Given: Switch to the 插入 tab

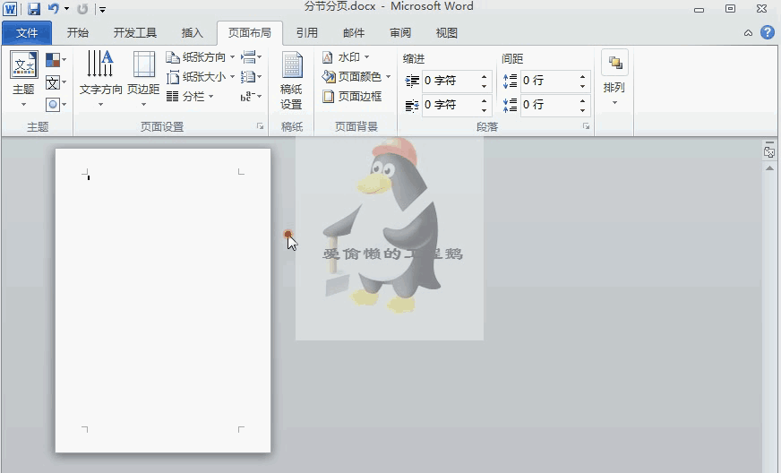Looking at the screenshot, I should coord(193,33).
